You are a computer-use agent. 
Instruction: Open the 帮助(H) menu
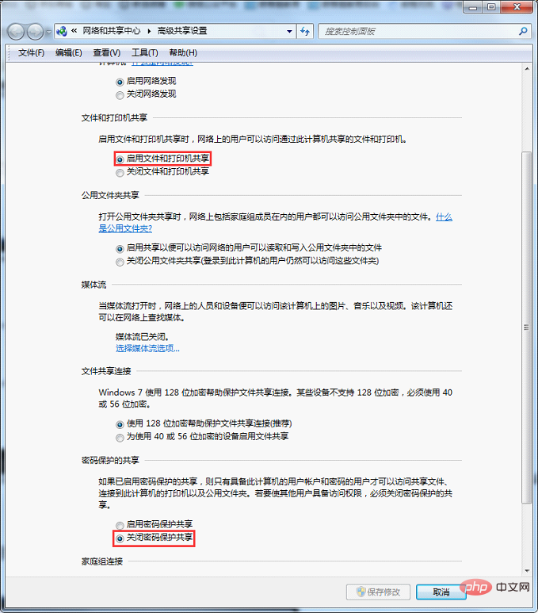(183, 53)
